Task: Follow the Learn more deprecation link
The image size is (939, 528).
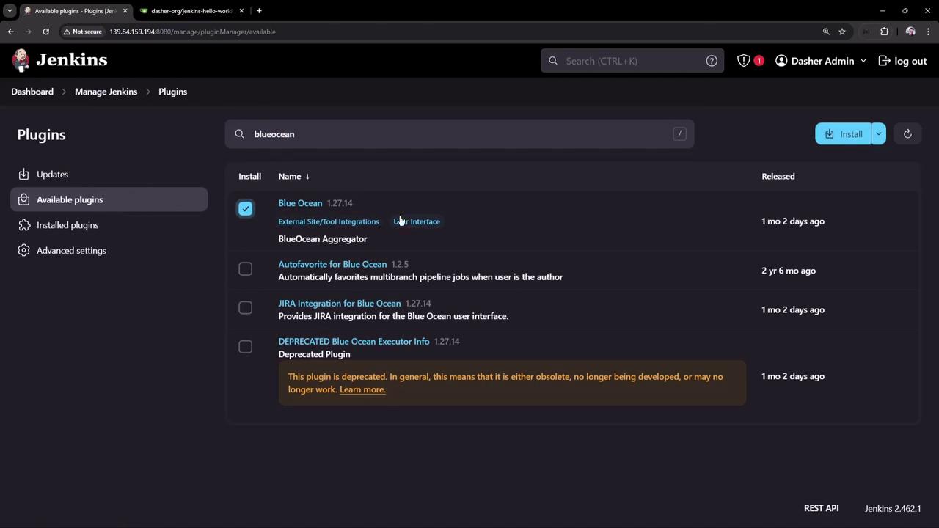Action: pyautogui.click(x=362, y=389)
